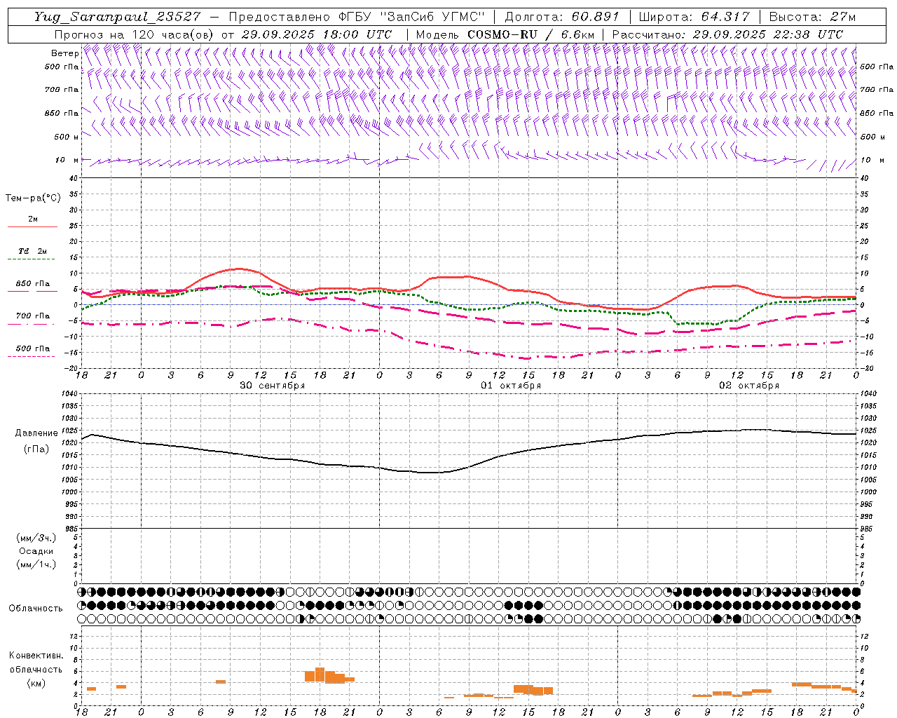Image resolution: width=897 pixels, height=718 pixels.
Task: Click the (мм/3ч.) precipitation unit label
Action: [x=36, y=538]
